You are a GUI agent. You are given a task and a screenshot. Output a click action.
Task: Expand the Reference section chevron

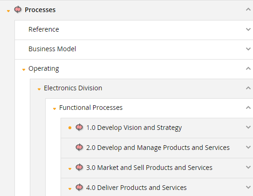[x=248, y=29]
